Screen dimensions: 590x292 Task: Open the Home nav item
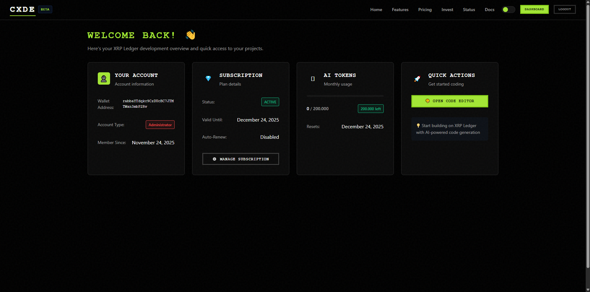376,10
